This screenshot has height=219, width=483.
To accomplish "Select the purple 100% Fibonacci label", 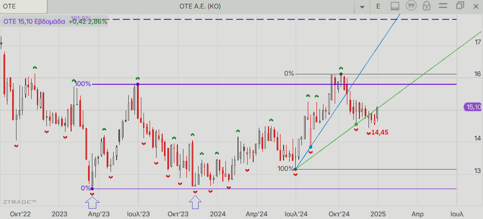I will (83, 84).
